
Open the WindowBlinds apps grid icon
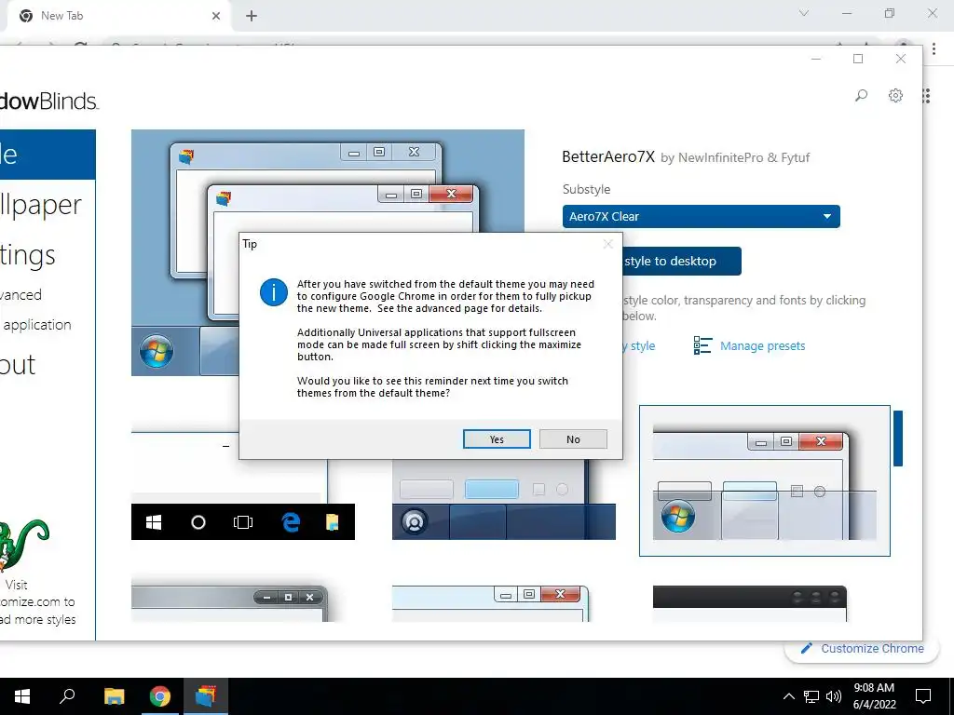926,96
